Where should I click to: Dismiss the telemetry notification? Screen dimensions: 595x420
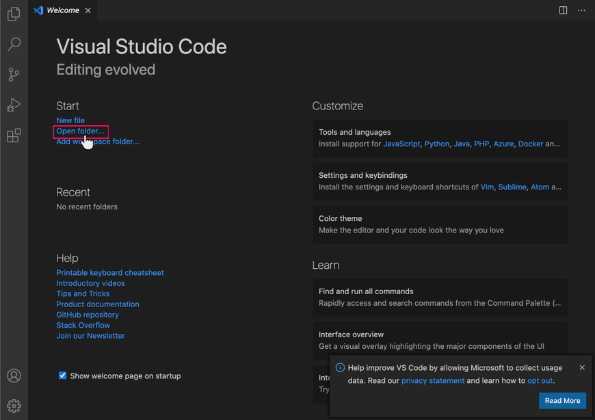pos(582,367)
